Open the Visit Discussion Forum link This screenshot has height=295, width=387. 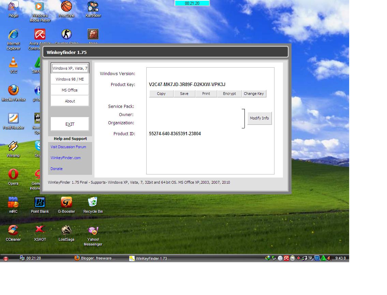click(x=69, y=147)
